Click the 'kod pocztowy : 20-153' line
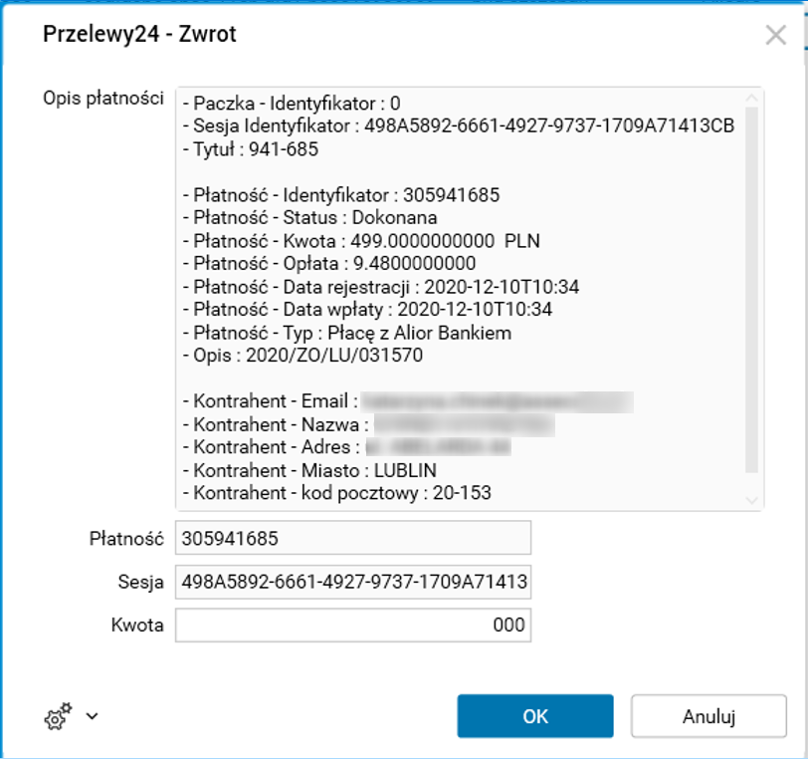Viewport: 808px width, 759px height. coord(337,493)
